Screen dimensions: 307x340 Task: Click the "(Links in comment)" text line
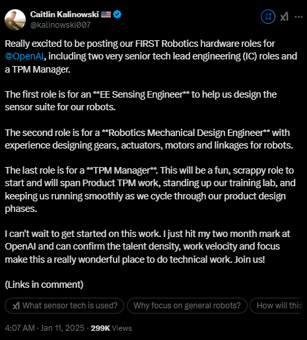coord(44,285)
